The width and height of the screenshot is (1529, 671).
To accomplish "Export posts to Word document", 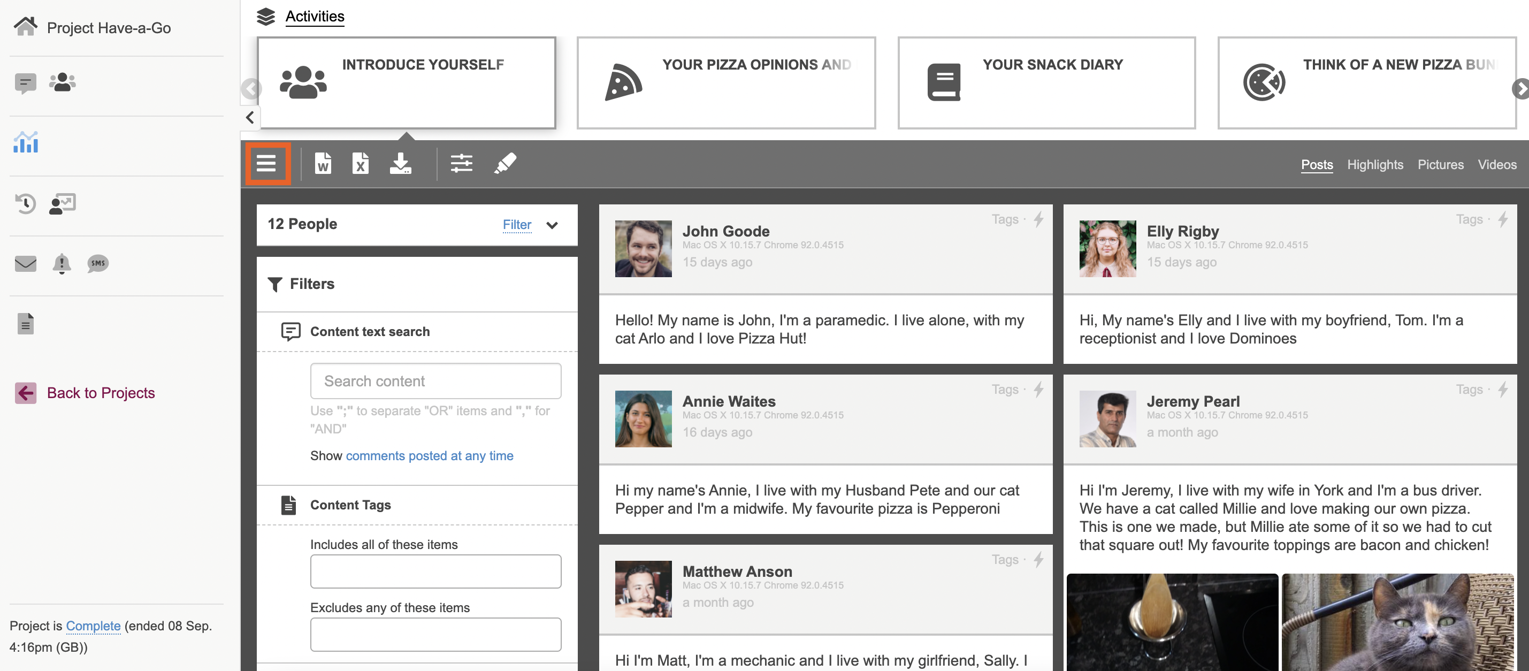I will click(323, 163).
